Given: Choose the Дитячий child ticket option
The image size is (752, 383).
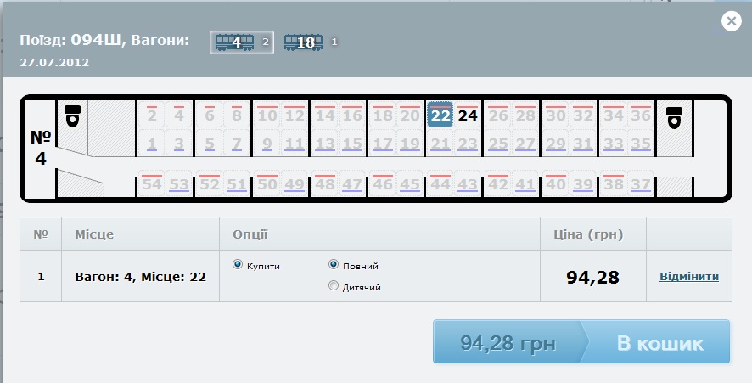Looking at the screenshot, I should (333, 286).
